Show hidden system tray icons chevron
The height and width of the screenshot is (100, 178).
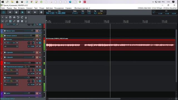tap(153, 2)
